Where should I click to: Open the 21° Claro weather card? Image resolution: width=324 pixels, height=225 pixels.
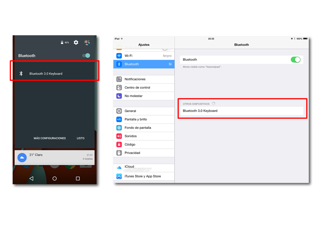tap(54, 157)
